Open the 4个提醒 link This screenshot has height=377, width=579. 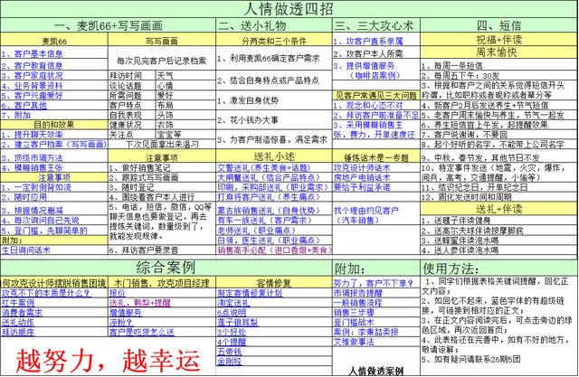tap(232, 342)
